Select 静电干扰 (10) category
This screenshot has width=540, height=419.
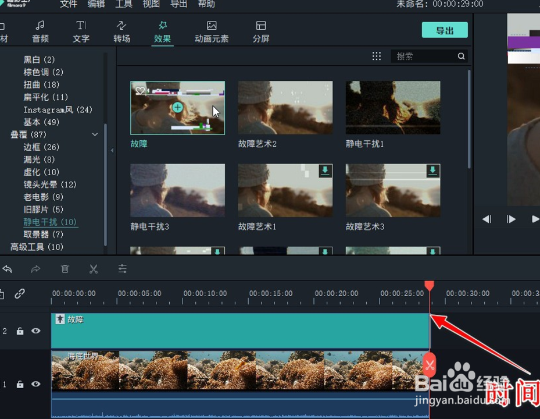click(x=50, y=222)
